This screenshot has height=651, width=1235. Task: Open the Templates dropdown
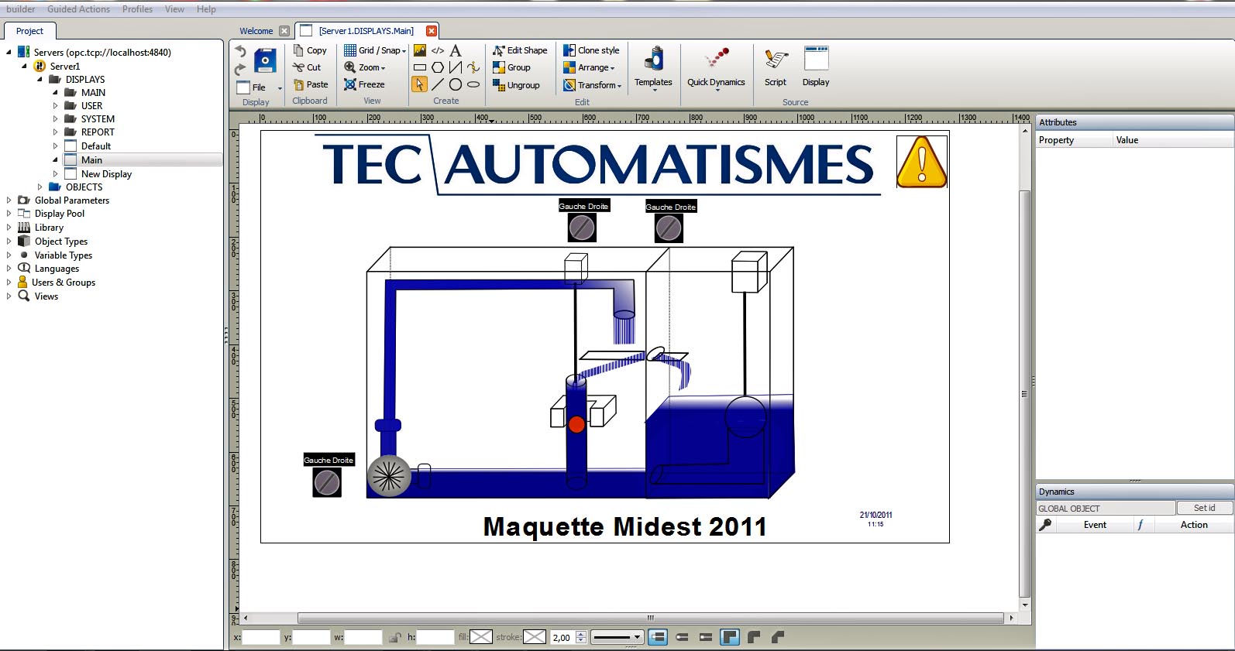653,68
